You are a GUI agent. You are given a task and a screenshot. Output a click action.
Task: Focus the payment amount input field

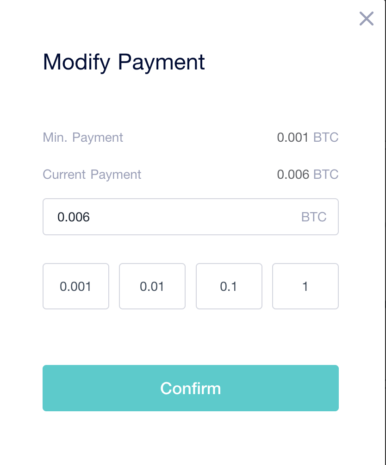(x=191, y=217)
